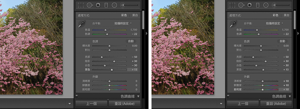Click the panel scrollbar thumb in the left screenshot
This screenshot has width=300, height=109.
tap(143, 20)
